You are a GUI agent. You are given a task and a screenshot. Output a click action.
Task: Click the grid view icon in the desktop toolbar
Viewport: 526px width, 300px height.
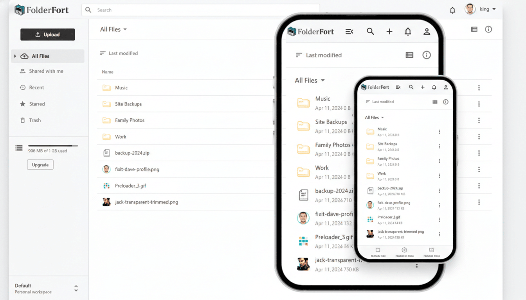[474, 29]
